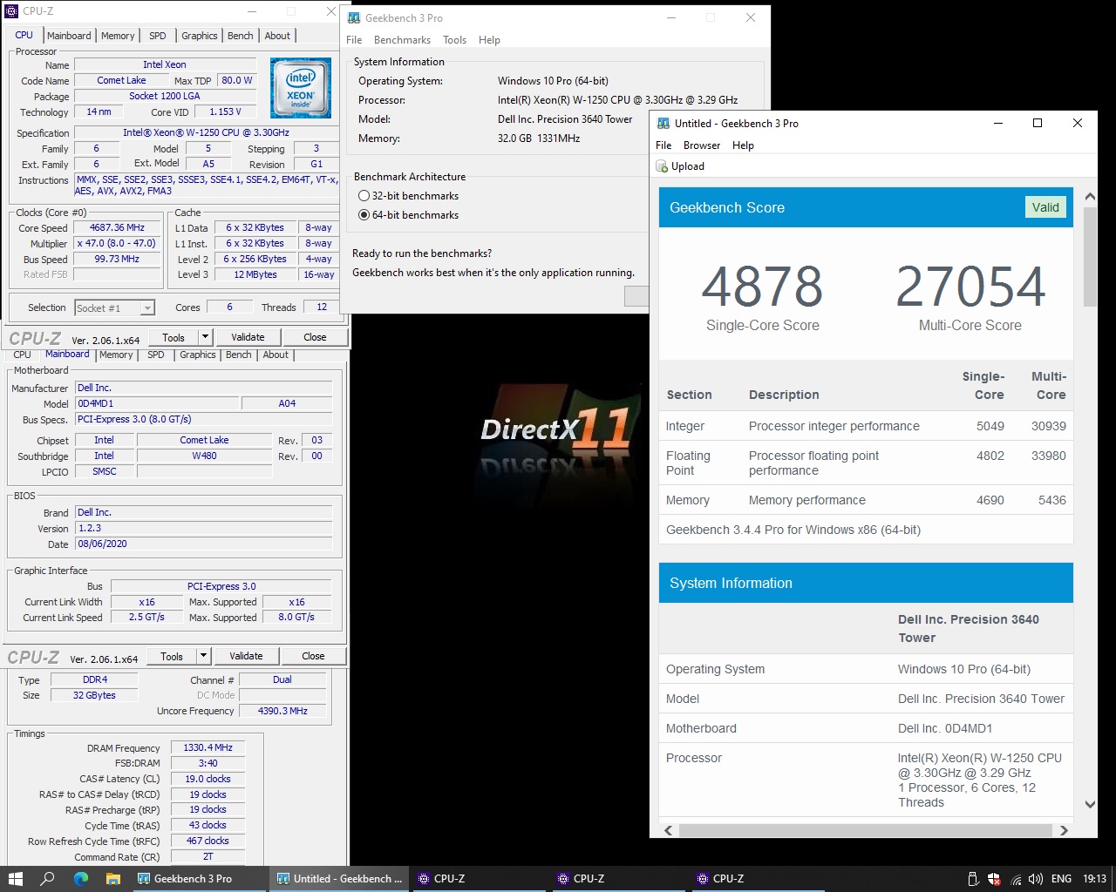
Task: Click the Close button in the Mainboard CPU-Z window
Action: click(x=313, y=656)
